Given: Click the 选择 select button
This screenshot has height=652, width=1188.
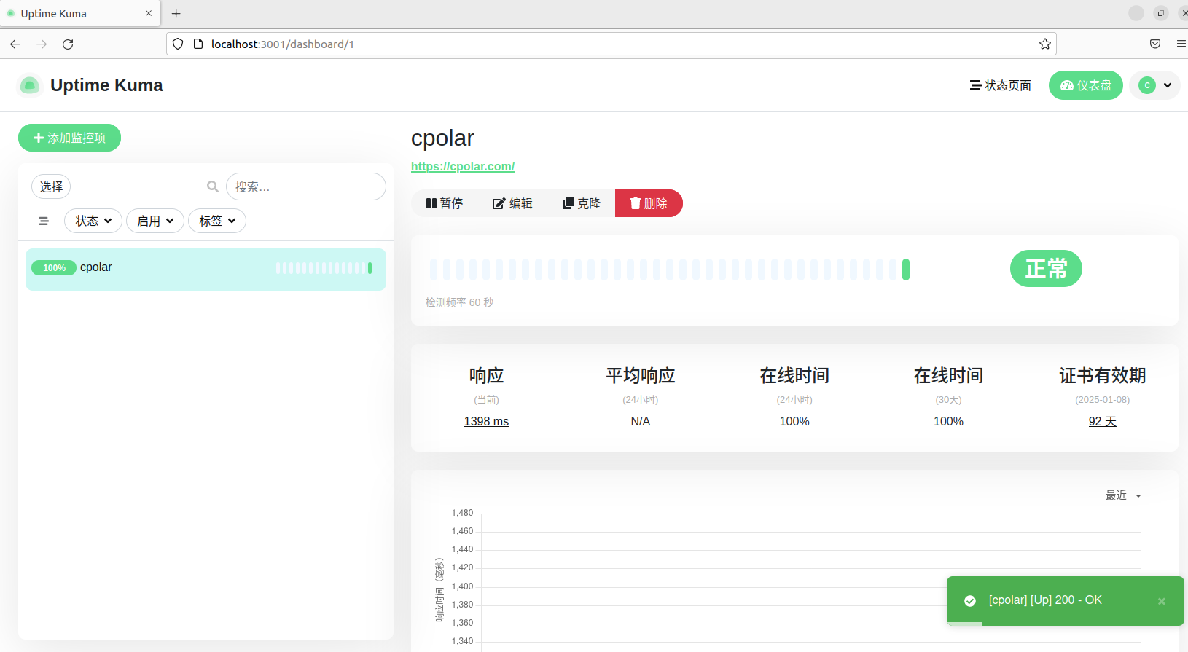Looking at the screenshot, I should coord(51,186).
